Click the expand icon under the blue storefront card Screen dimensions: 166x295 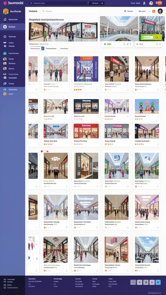(x=97, y=90)
